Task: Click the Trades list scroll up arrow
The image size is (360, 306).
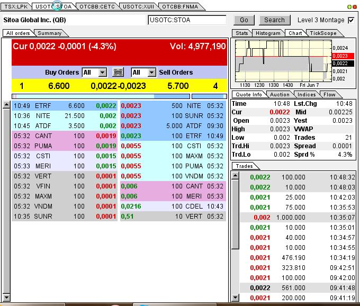Action: 235,176
